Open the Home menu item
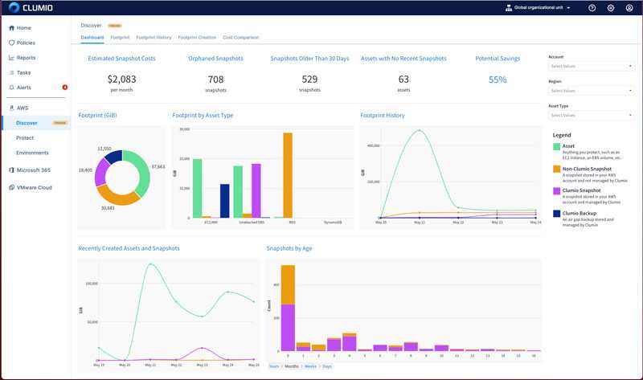The width and height of the screenshot is (643, 380). [x=24, y=28]
